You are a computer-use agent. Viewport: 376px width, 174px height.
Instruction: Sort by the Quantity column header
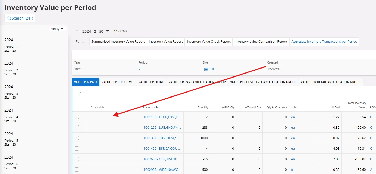coord(203,107)
